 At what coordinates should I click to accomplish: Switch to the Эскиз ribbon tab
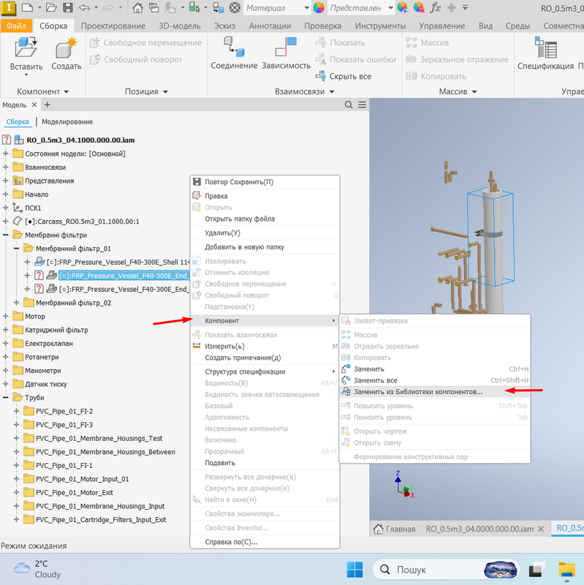(224, 26)
